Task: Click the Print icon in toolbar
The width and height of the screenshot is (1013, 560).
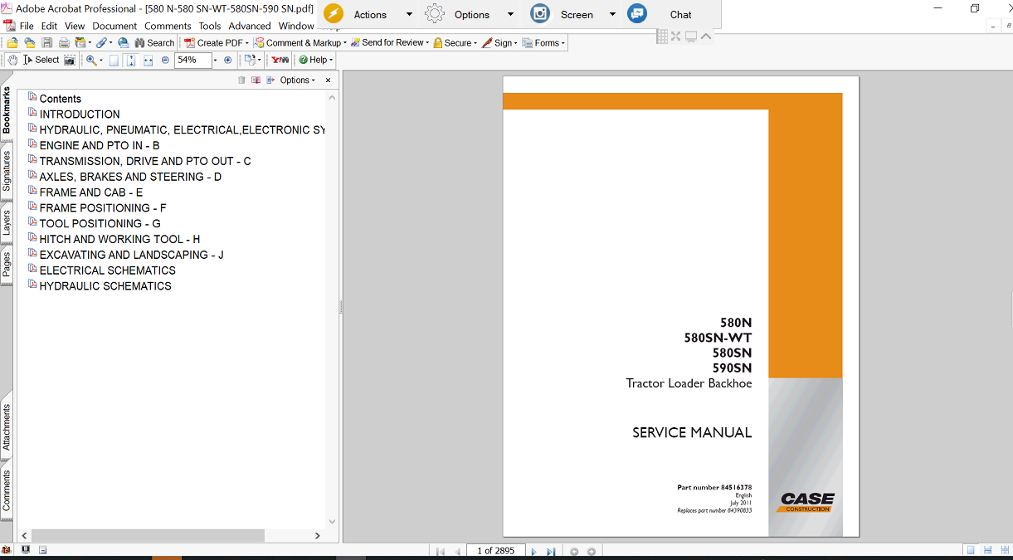Action: [63, 43]
